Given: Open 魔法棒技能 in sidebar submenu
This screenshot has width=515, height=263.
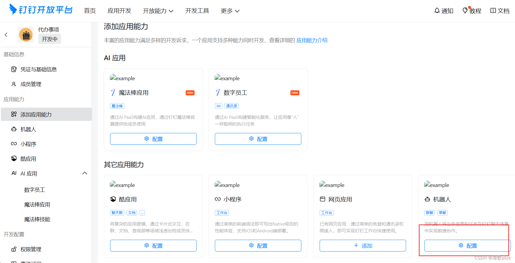Looking at the screenshot, I should click(37, 219).
